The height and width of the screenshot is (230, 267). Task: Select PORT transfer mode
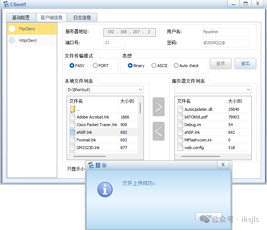coord(95,66)
